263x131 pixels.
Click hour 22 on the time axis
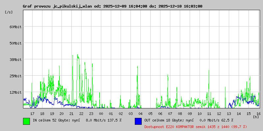82,113
